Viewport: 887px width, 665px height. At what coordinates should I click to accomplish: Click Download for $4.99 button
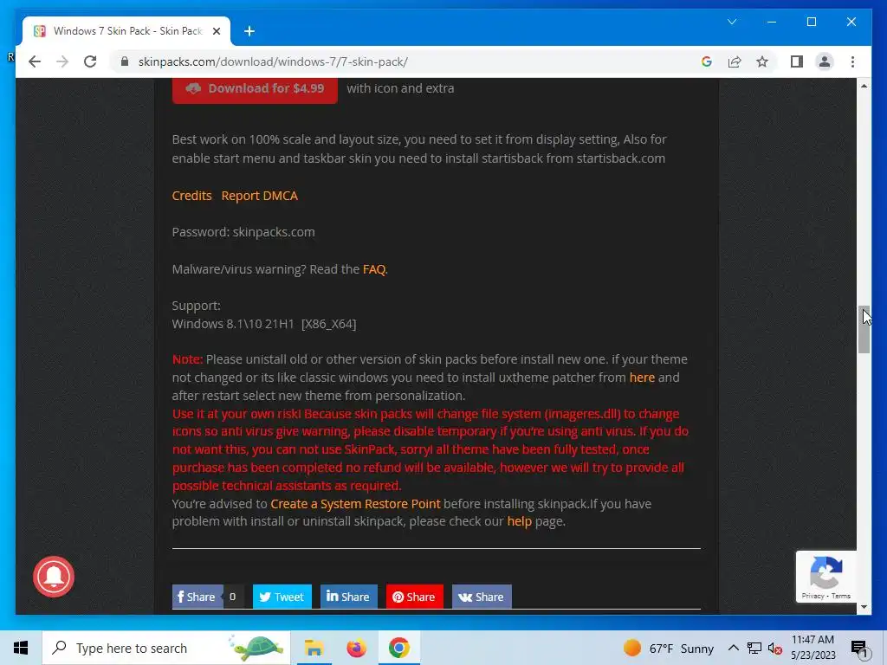point(255,89)
